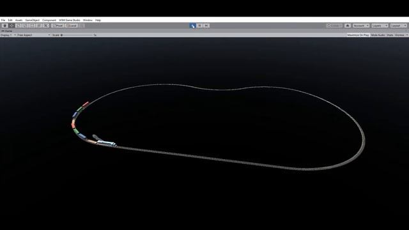
Task: Open the Account dropdown
Action: point(361,26)
